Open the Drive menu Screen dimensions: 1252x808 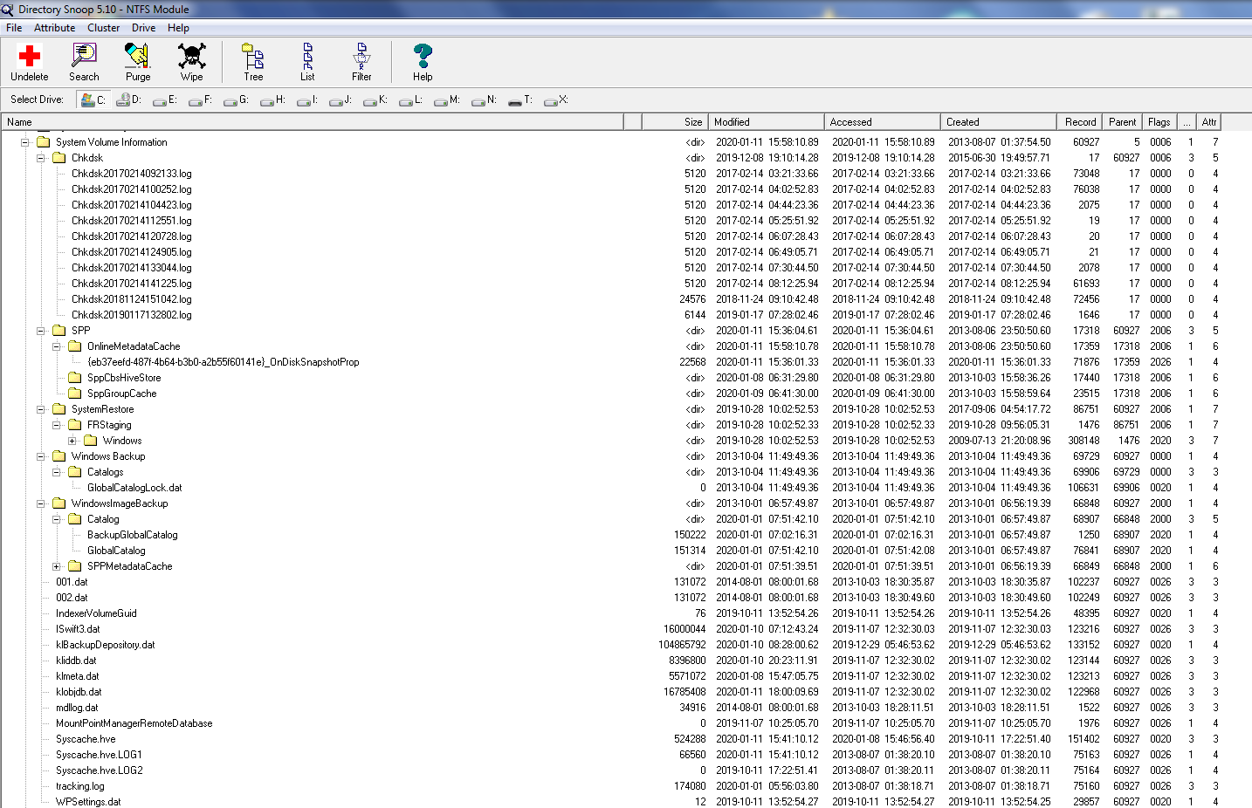143,28
